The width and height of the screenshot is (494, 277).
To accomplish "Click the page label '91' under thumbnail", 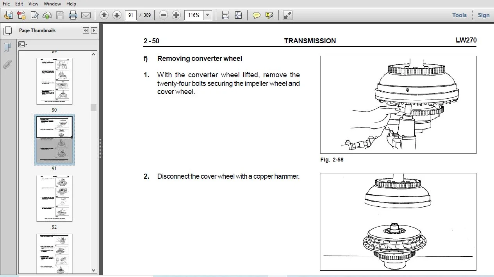I will 54,169.
